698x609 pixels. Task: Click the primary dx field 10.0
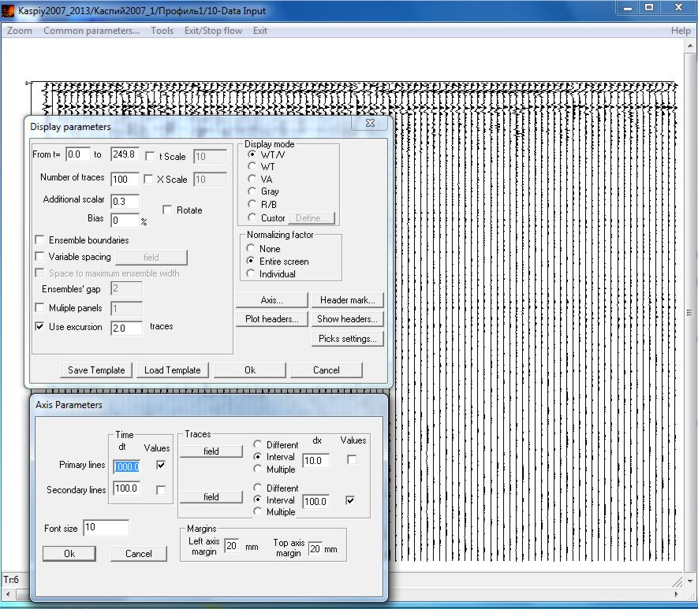point(315,461)
